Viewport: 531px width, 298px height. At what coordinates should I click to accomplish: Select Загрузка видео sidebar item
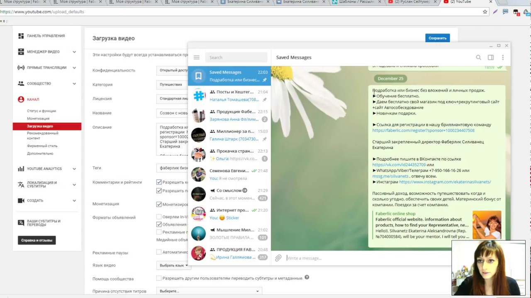coord(47,126)
